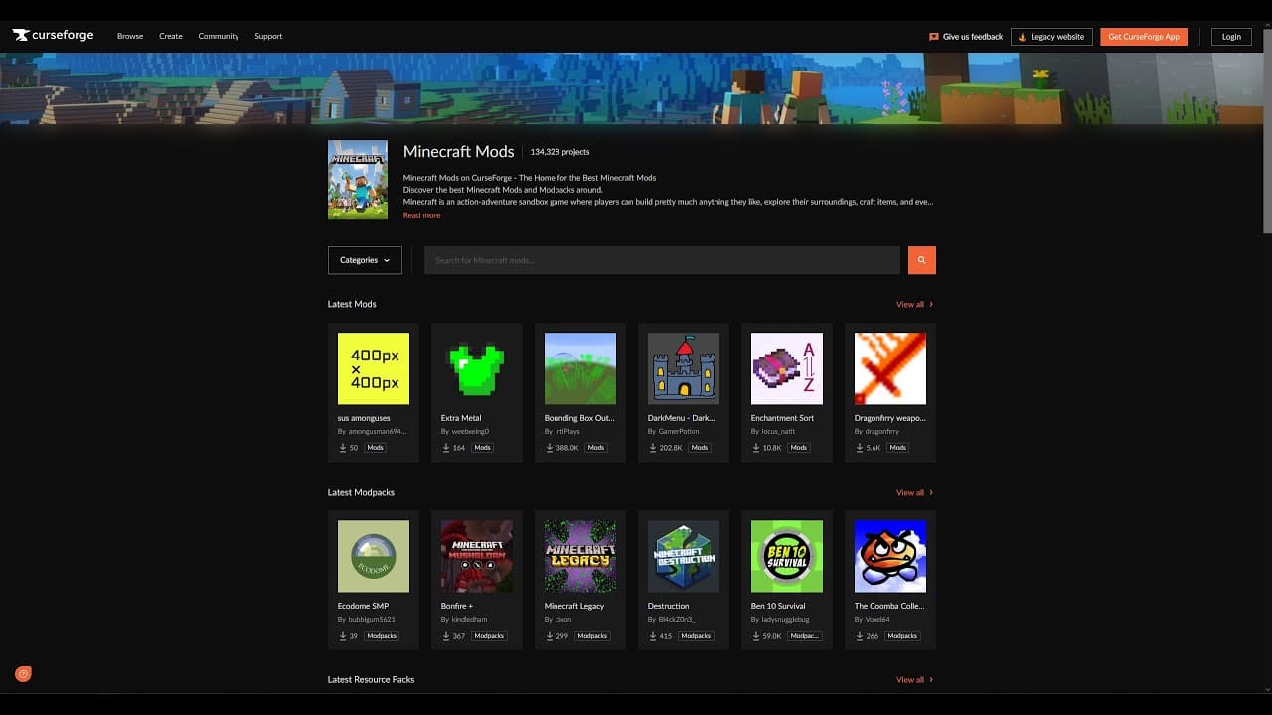The image size is (1272, 715).
Task: Click View all for Latest Resource Packs
Action: point(915,679)
